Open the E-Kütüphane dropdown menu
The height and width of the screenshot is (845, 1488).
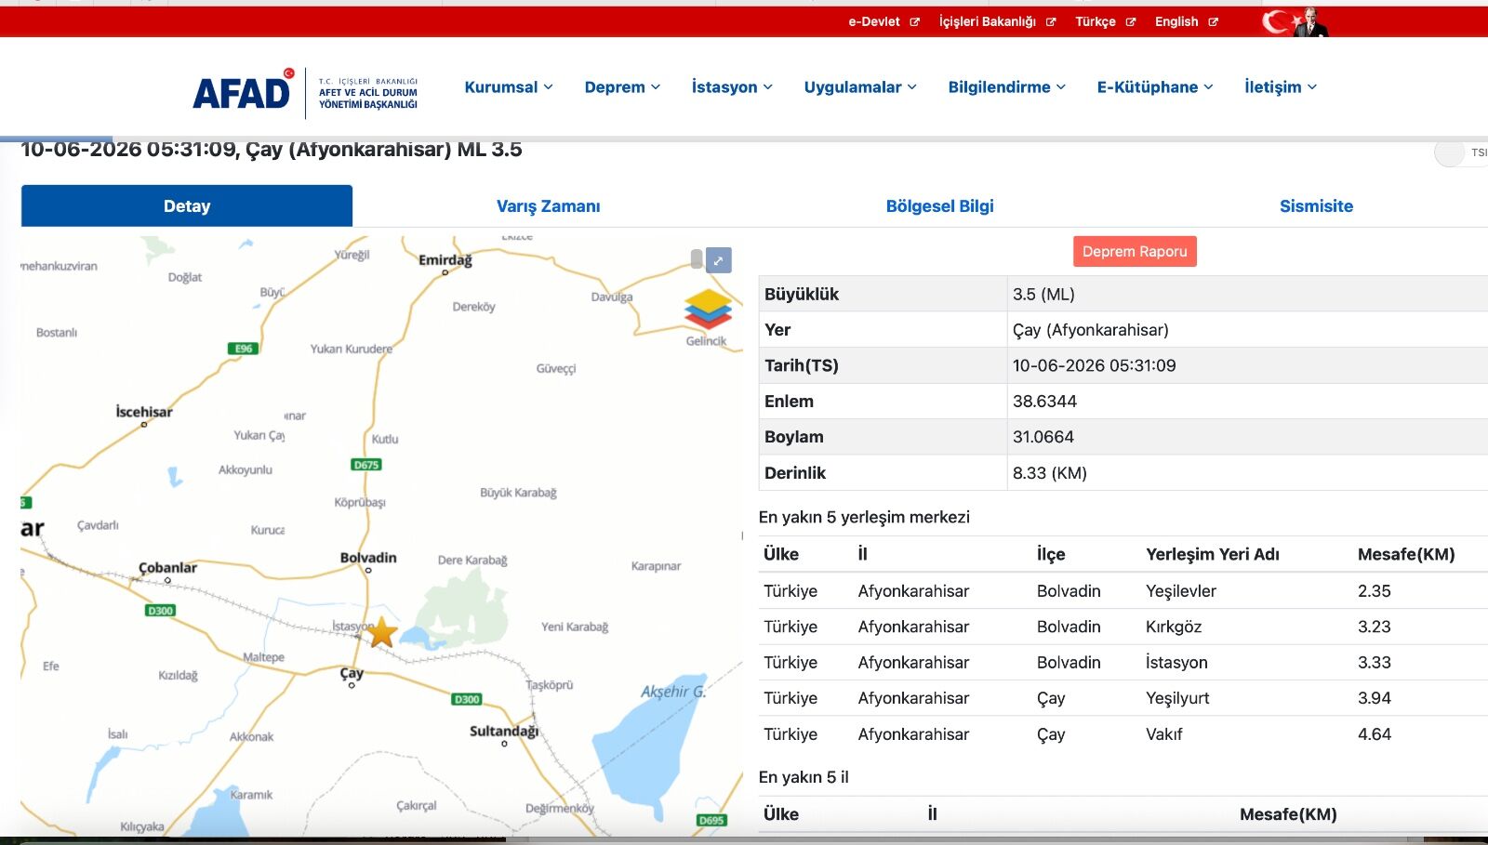tap(1155, 87)
